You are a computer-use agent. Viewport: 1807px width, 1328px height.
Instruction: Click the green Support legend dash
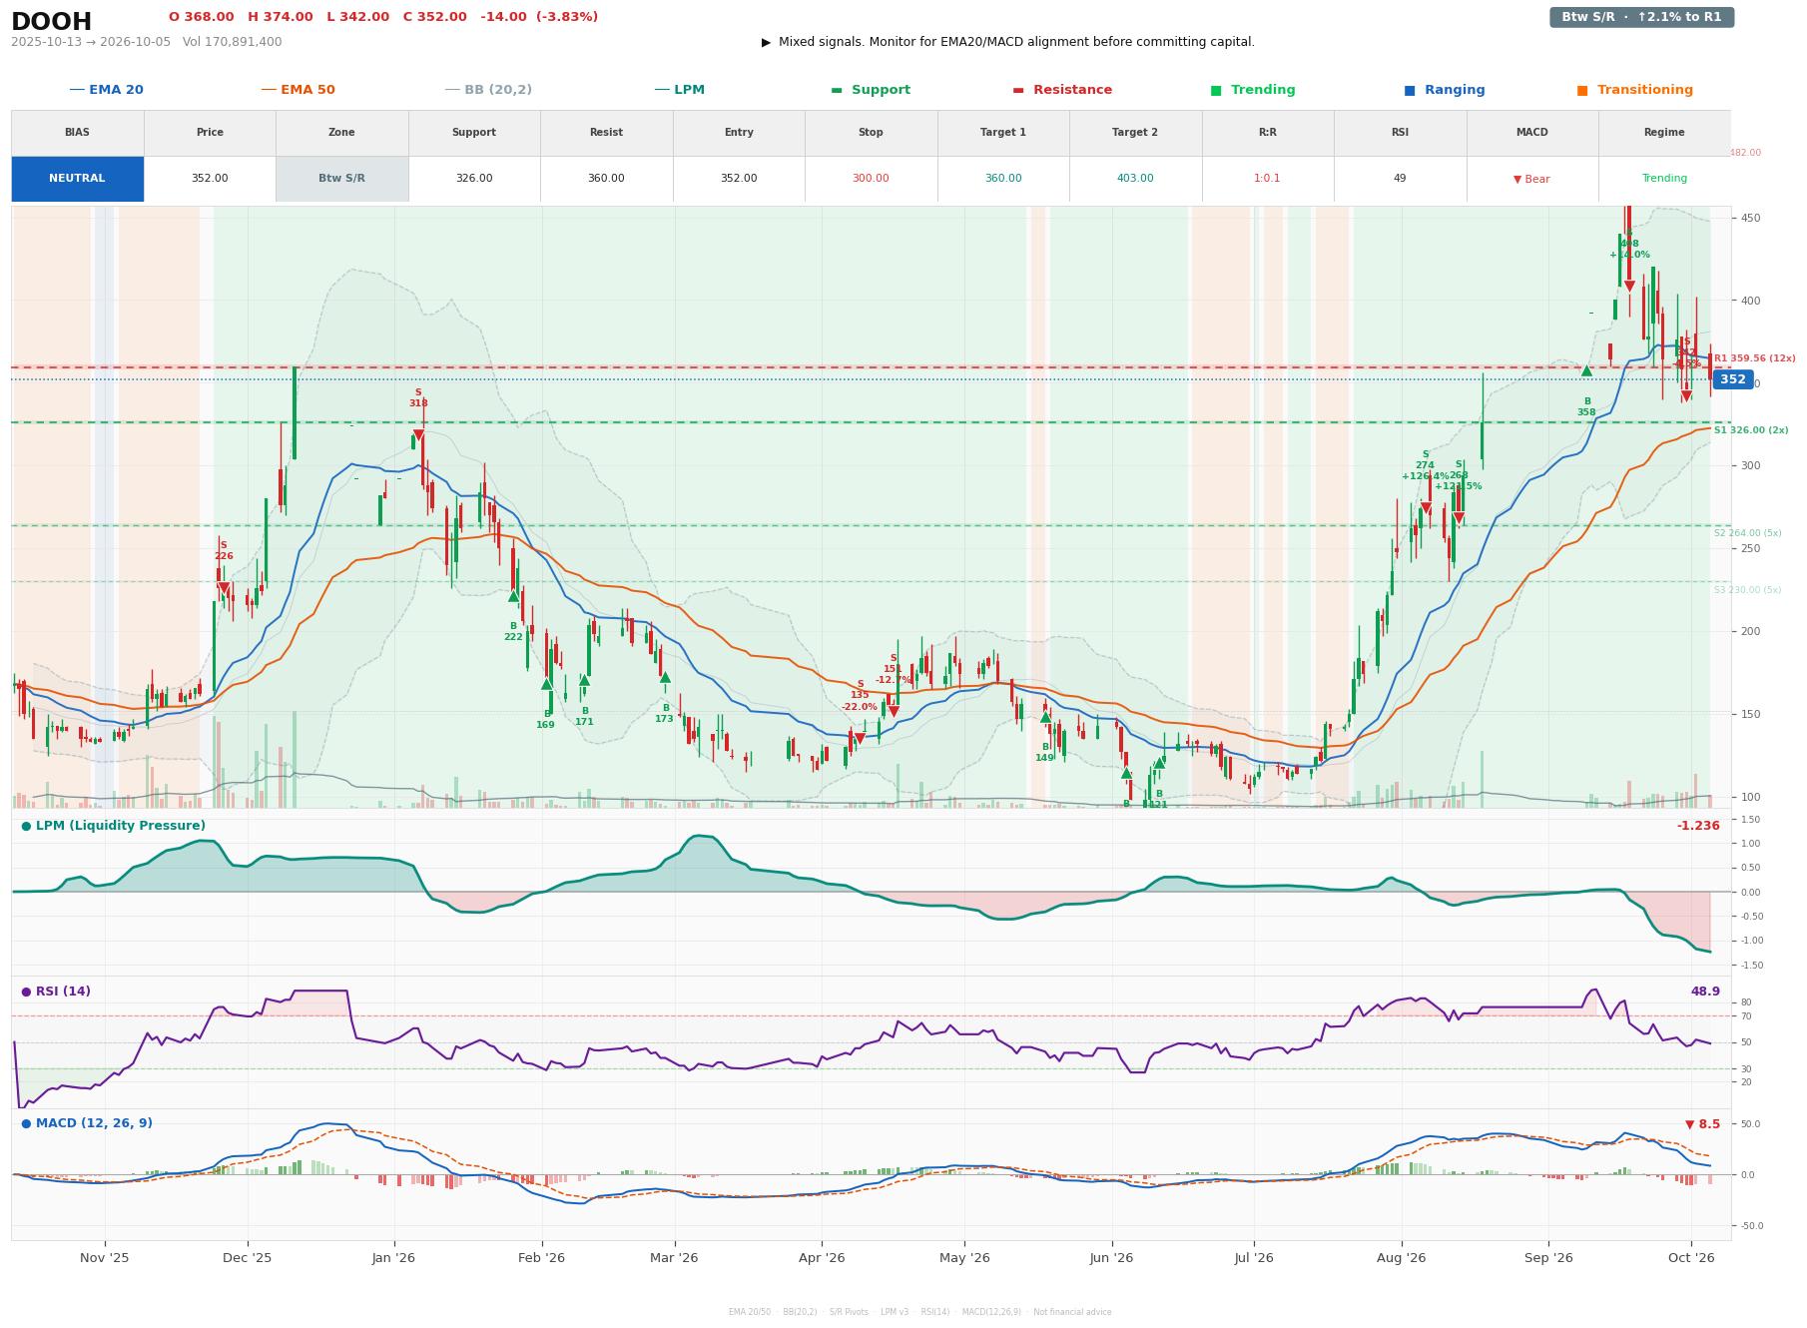[837, 90]
